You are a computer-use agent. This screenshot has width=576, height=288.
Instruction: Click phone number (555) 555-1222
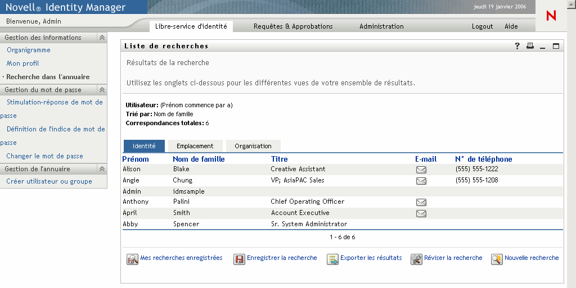pyautogui.click(x=477, y=169)
